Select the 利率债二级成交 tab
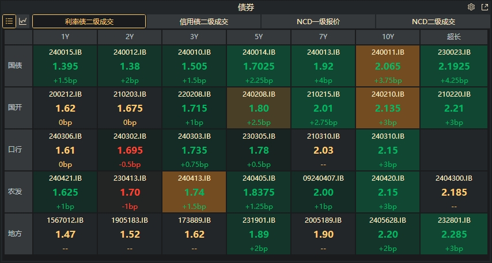This screenshot has width=492, height=263. point(89,21)
